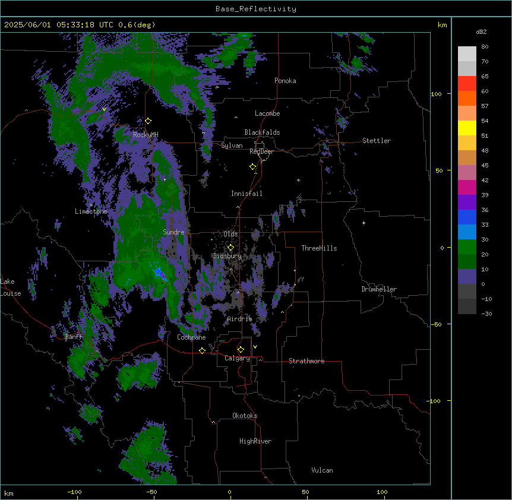Select the slate purple 10-0 dBZ legend swatch

pos(467,277)
